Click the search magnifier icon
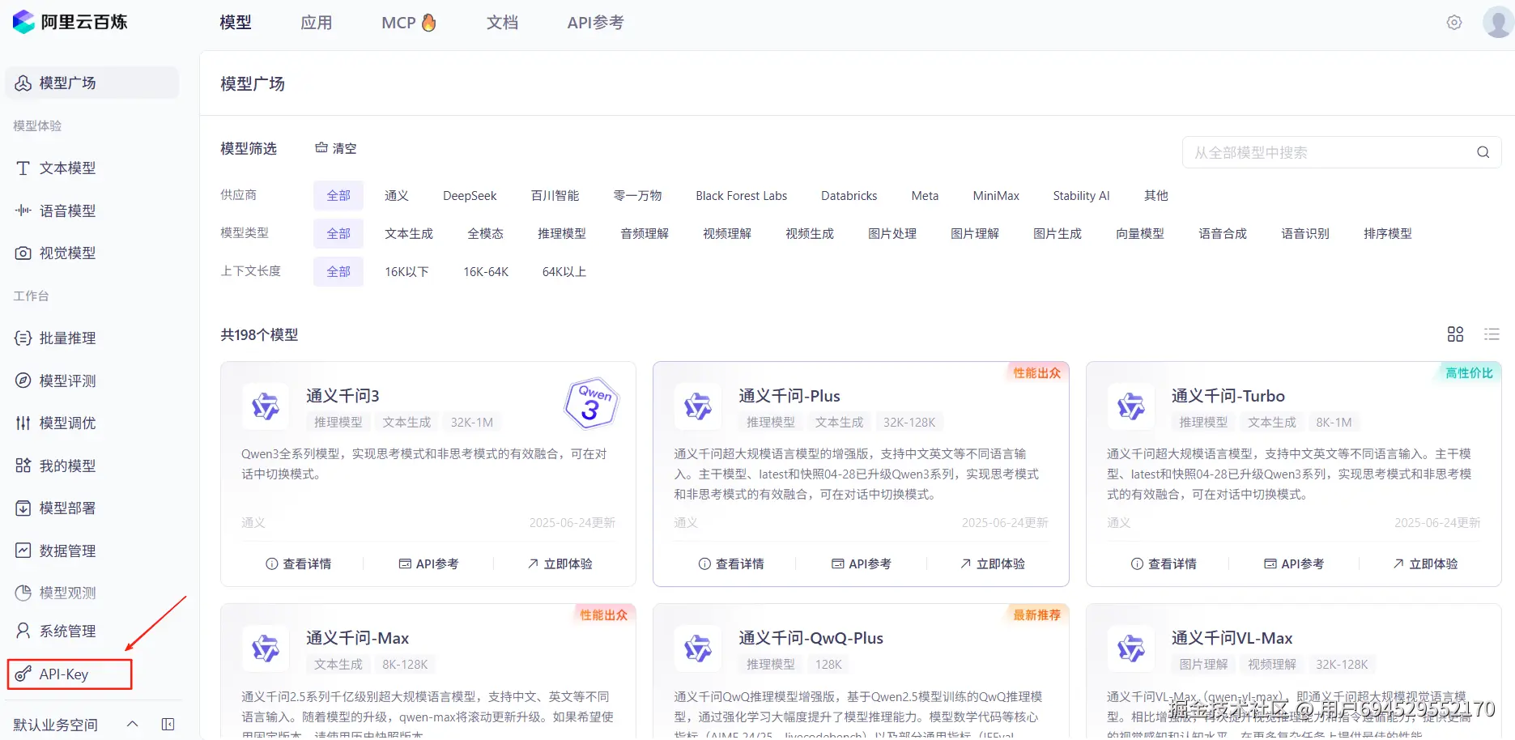The width and height of the screenshot is (1515, 740). (x=1483, y=152)
